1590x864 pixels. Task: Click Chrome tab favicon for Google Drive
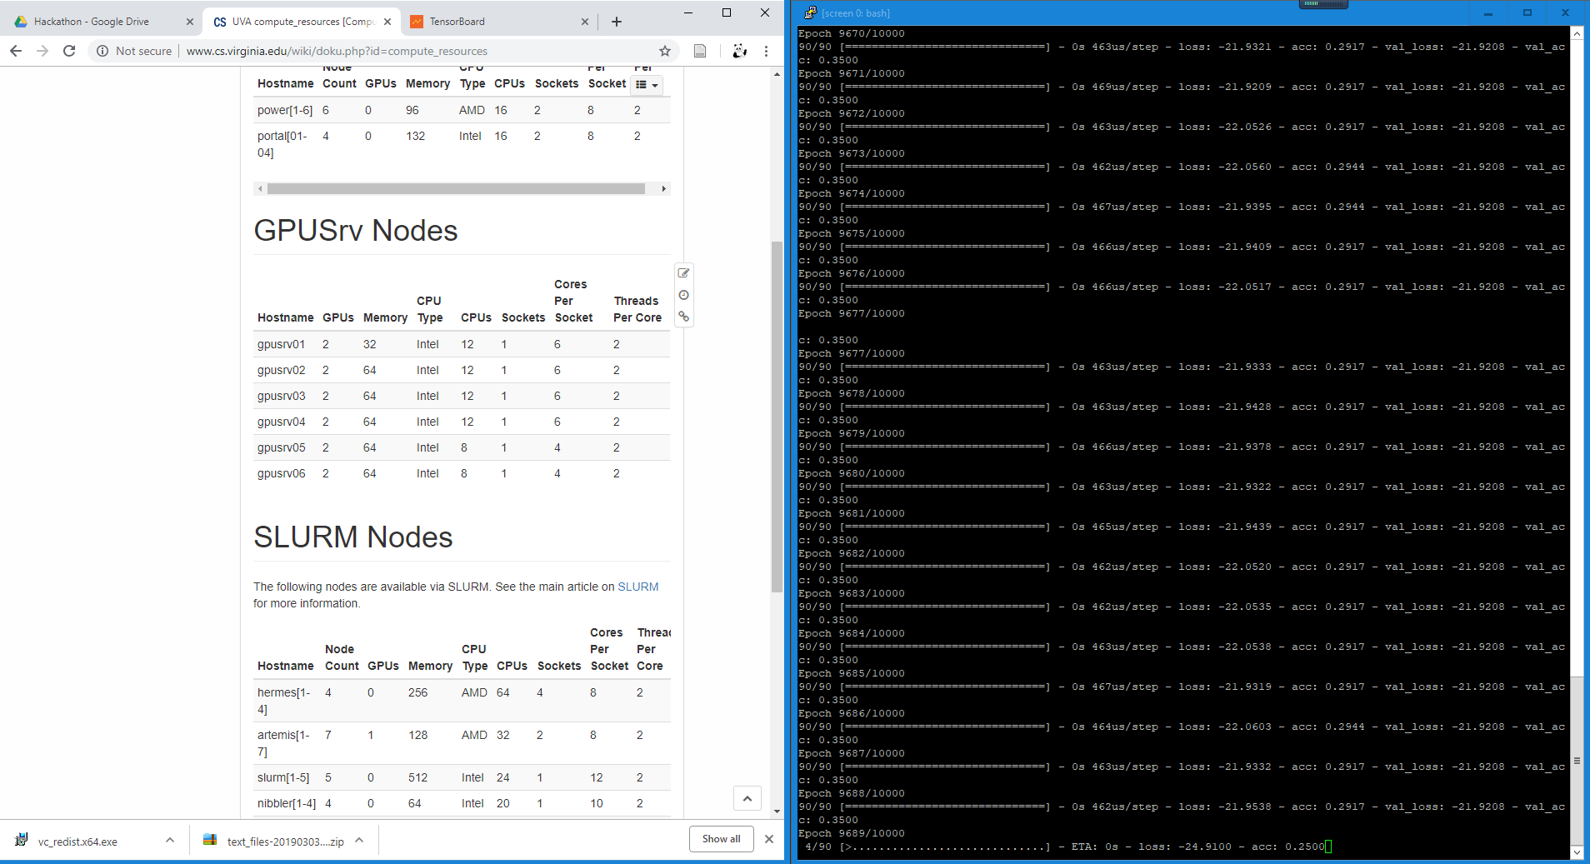point(21,22)
